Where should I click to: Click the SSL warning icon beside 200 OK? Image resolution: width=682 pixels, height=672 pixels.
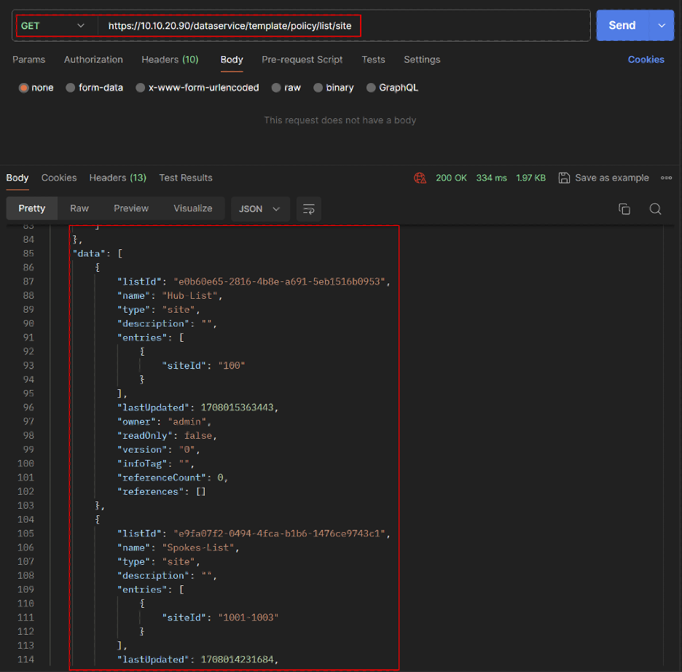(420, 177)
